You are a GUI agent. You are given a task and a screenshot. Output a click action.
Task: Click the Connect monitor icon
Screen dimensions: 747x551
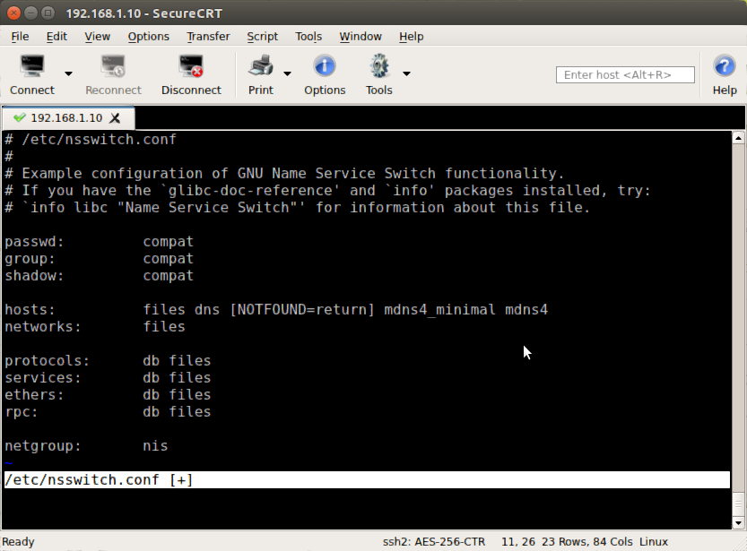click(x=32, y=66)
